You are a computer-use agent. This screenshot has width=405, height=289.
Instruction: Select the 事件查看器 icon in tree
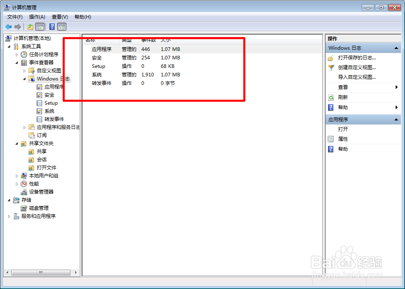click(24, 63)
